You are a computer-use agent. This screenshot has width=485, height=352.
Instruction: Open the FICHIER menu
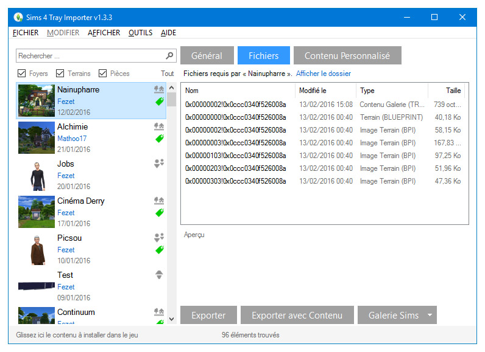pyautogui.click(x=26, y=33)
